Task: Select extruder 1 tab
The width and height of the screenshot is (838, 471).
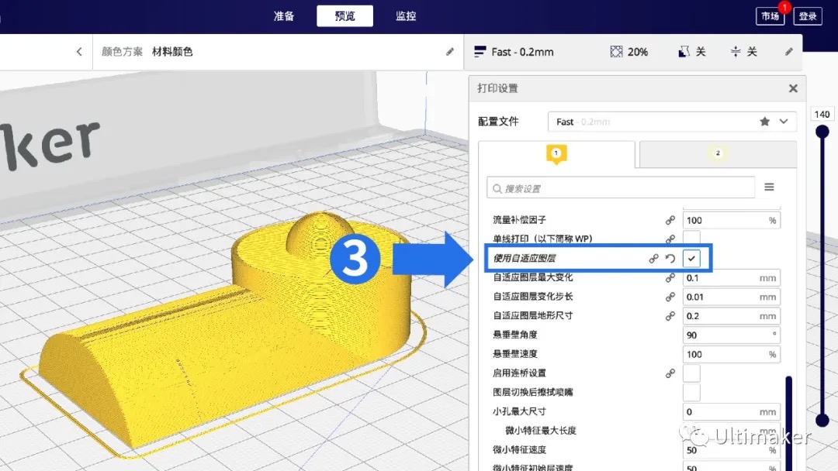Action: pos(556,155)
